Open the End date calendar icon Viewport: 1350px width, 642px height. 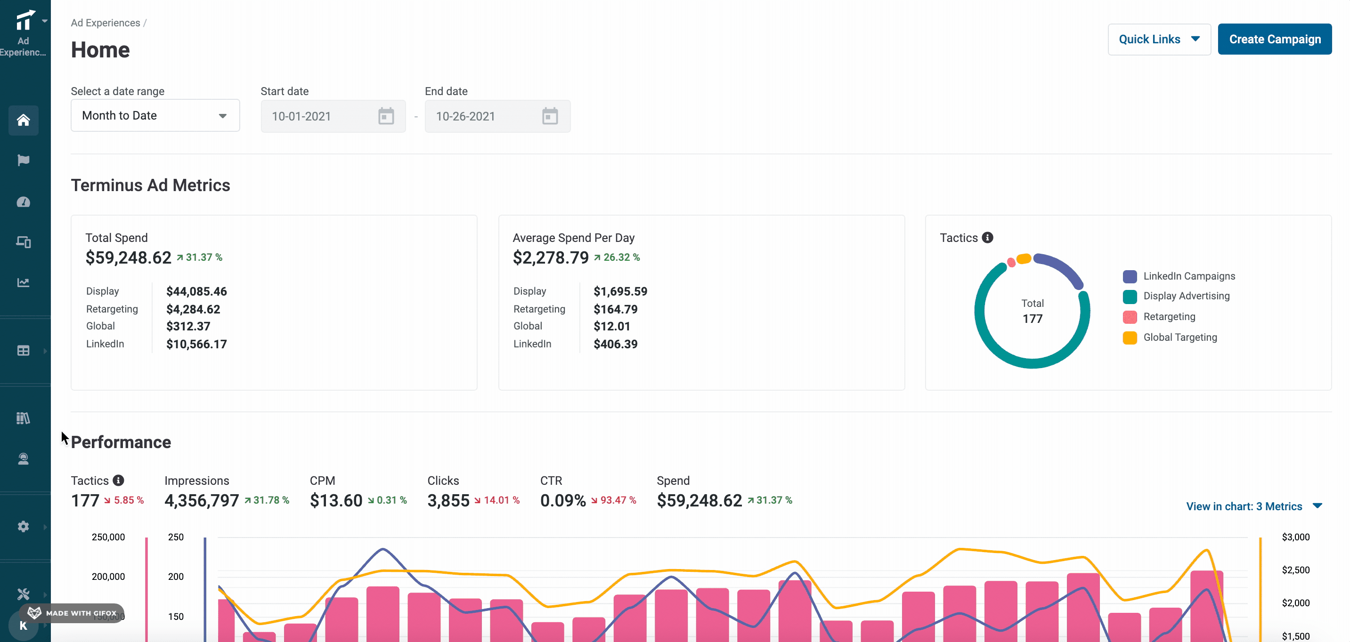point(550,116)
